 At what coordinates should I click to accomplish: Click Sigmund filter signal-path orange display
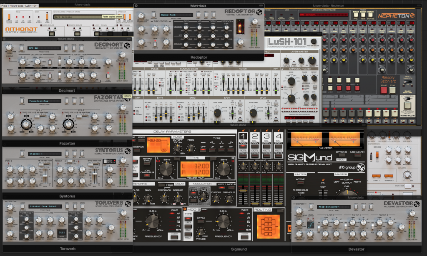pos(158,145)
